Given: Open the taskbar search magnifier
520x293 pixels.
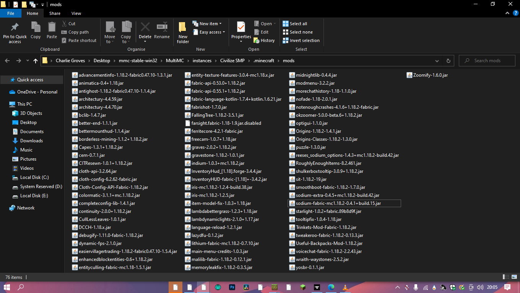Looking at the screenshot, I should click(21, 287).
